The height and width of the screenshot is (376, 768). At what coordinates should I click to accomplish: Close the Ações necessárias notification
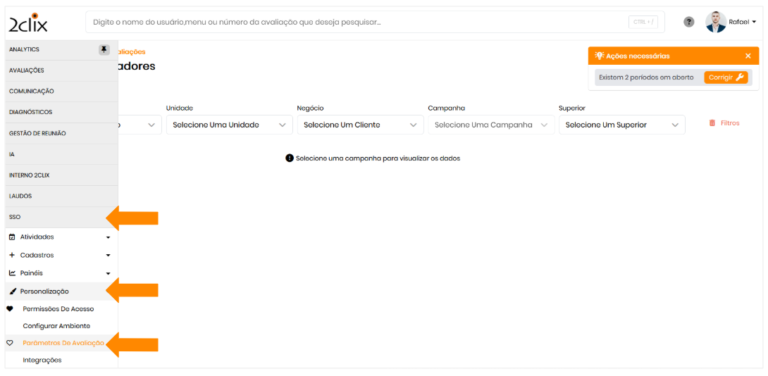(748, 56)
